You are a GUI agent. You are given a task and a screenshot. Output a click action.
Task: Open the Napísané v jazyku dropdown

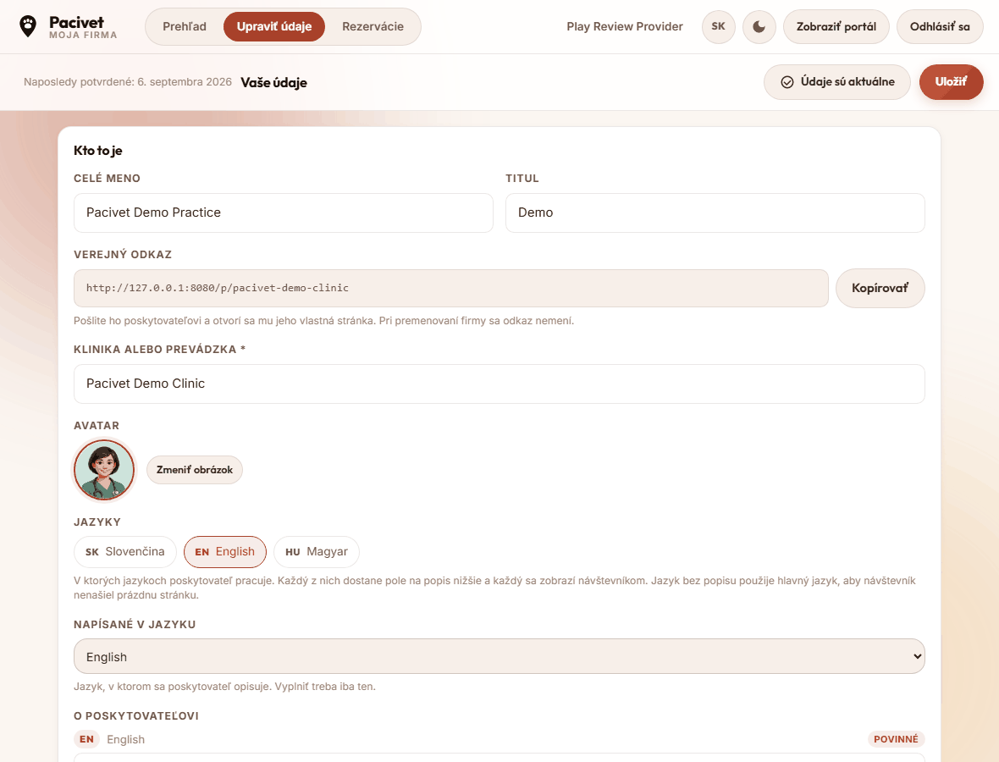click(x=499, y=656)
